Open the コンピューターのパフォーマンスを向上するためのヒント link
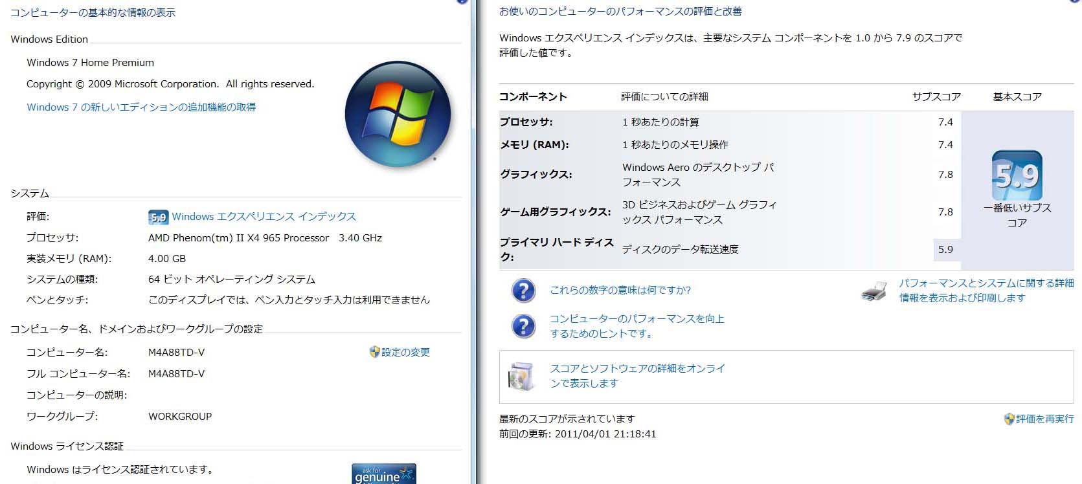 click(x=637, y=326)
